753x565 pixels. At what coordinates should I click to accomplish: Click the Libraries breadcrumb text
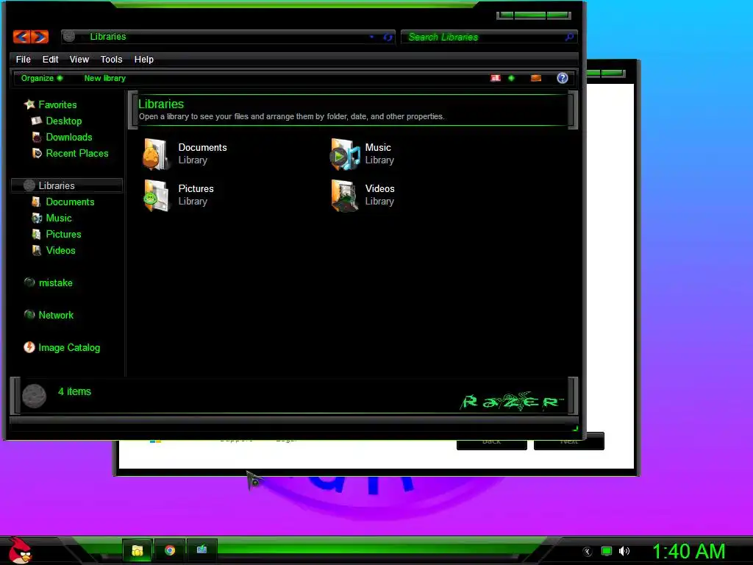point(108,37)
